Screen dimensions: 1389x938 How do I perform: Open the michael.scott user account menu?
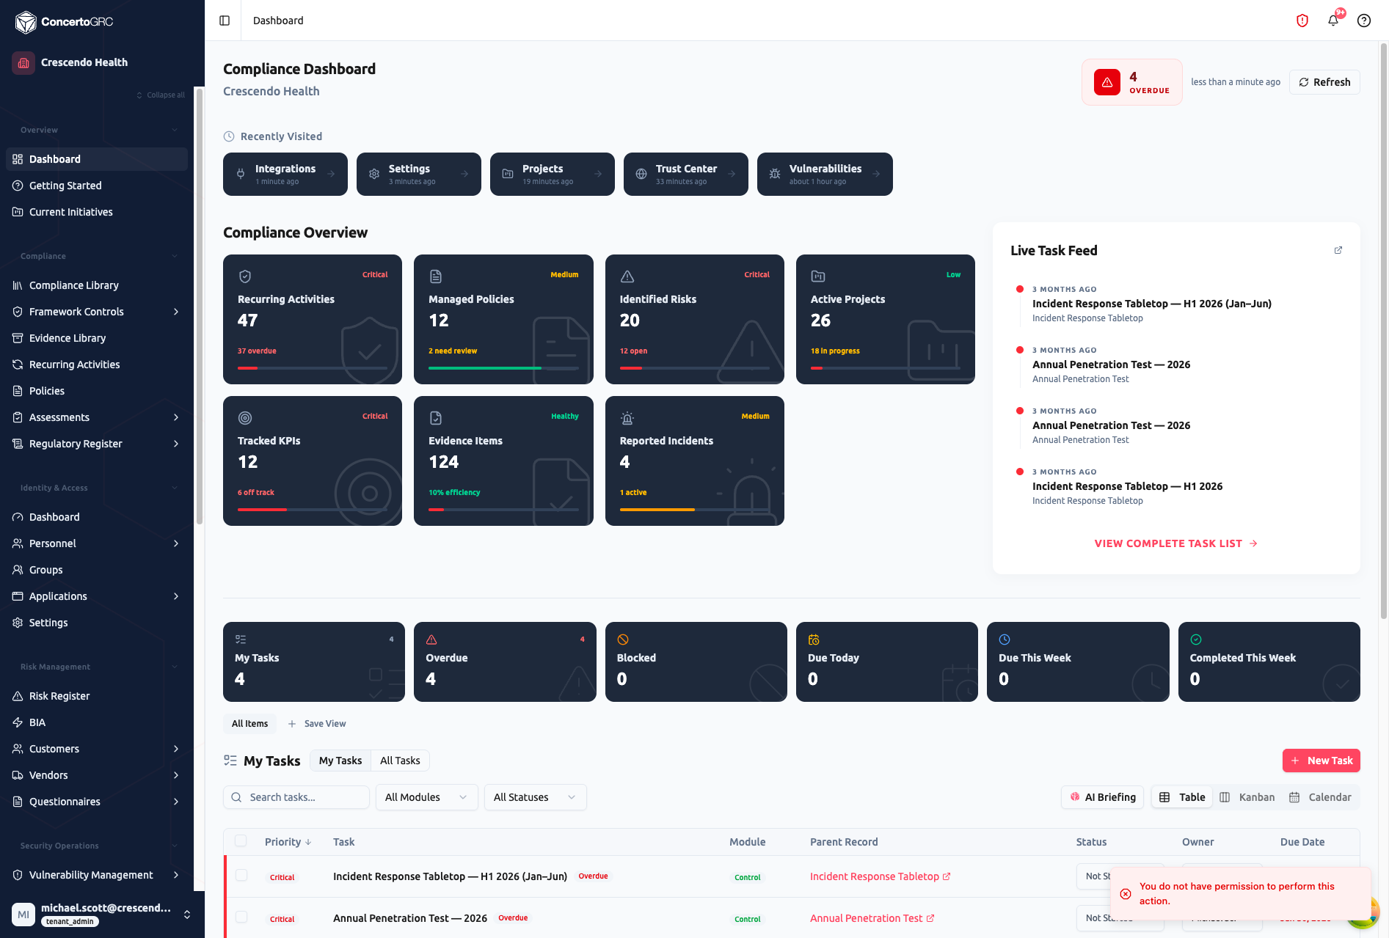pos(102,914)
